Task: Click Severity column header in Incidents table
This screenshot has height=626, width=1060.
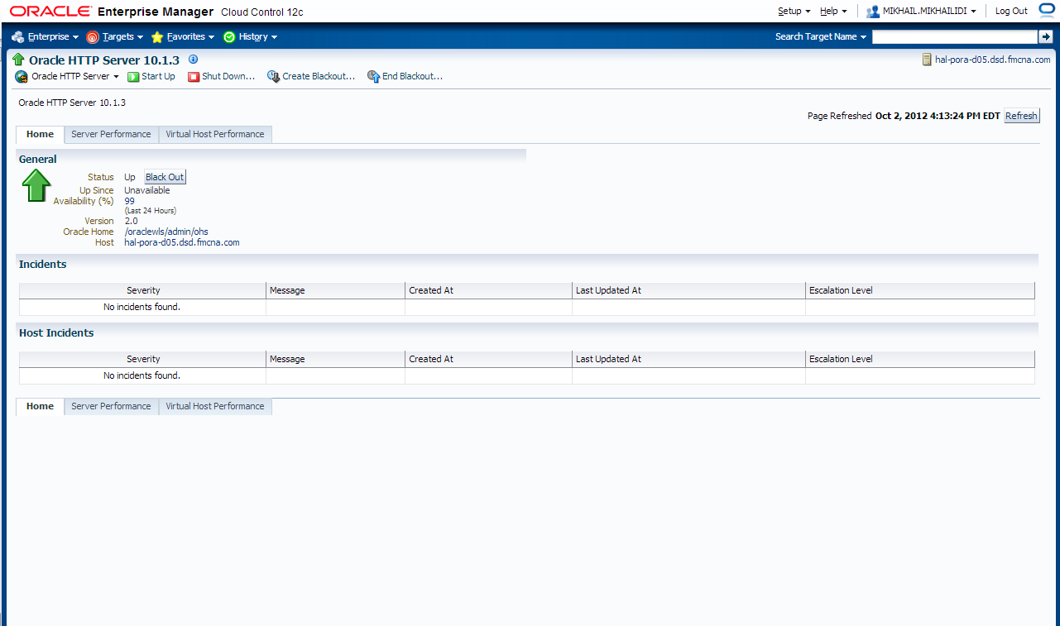Action: coord(143,290)
